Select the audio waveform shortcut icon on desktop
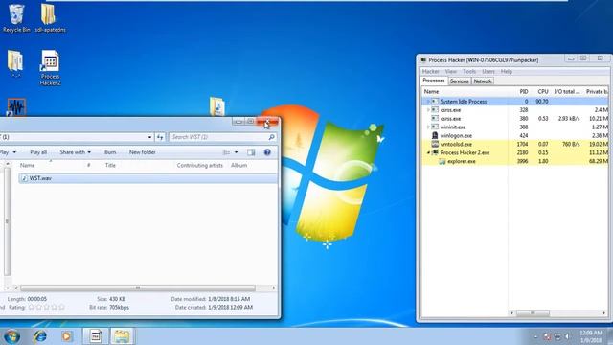Image resolution: width=613 pixels, height=345 pixels. [16, 106]
